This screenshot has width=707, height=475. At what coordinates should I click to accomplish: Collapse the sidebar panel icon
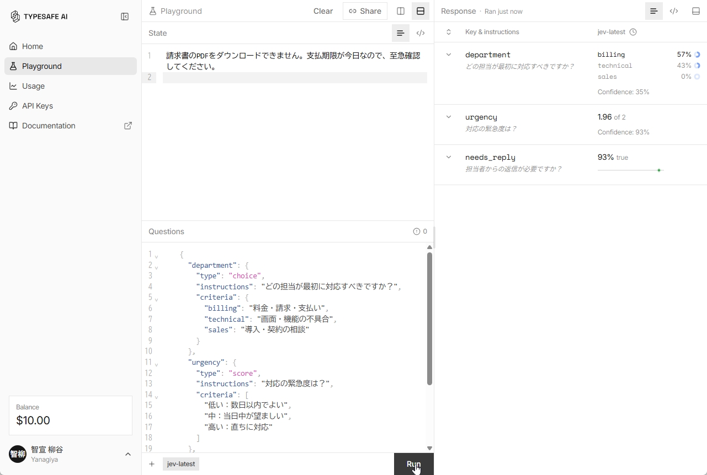coord(125,17)
